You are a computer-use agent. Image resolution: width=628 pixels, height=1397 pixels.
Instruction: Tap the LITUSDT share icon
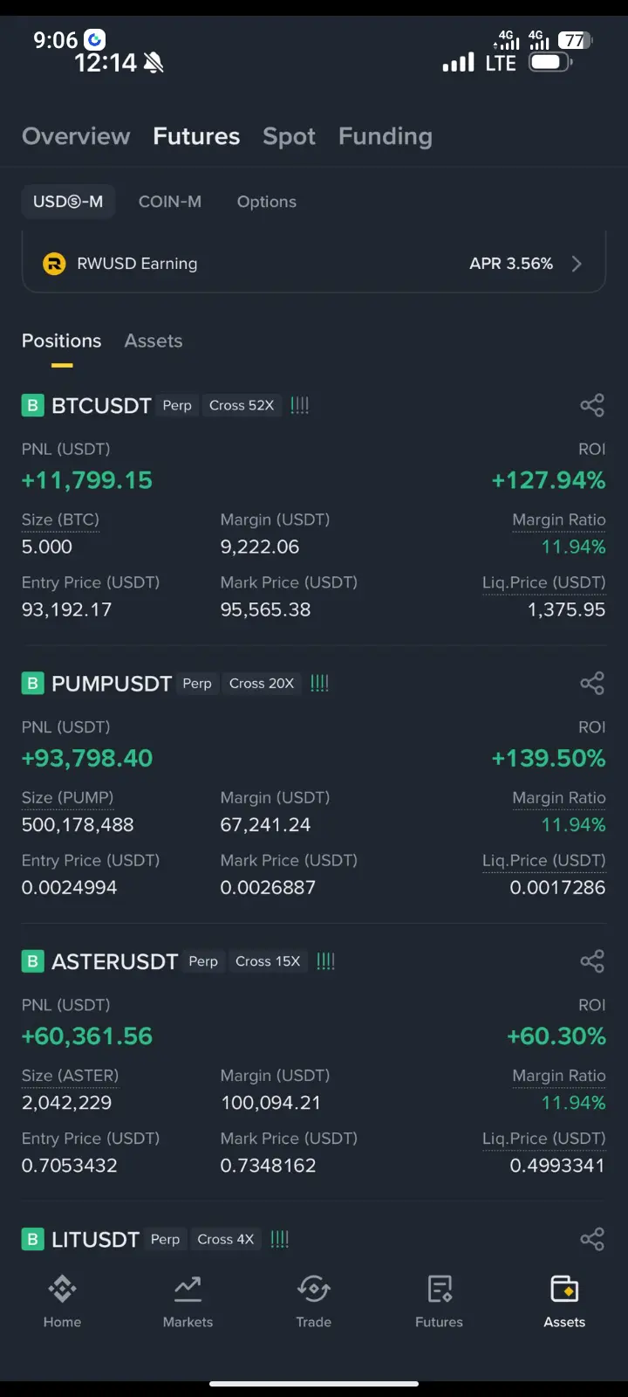(x=592, y=1239)
